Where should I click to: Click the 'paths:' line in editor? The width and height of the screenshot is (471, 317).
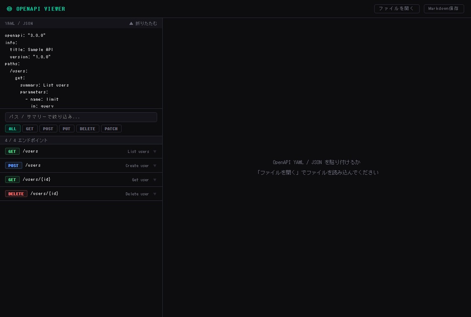point(12,63)
